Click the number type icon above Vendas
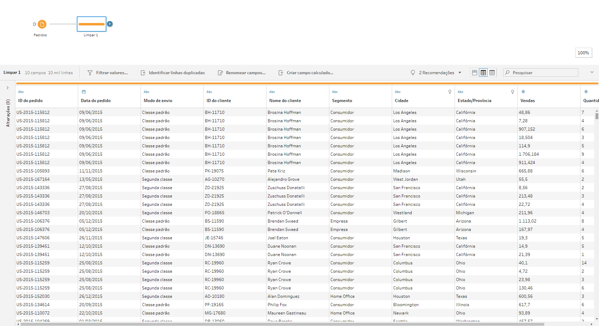Image resolution: width=599 pixels, height=326 pixels. [x=523, y=92]
